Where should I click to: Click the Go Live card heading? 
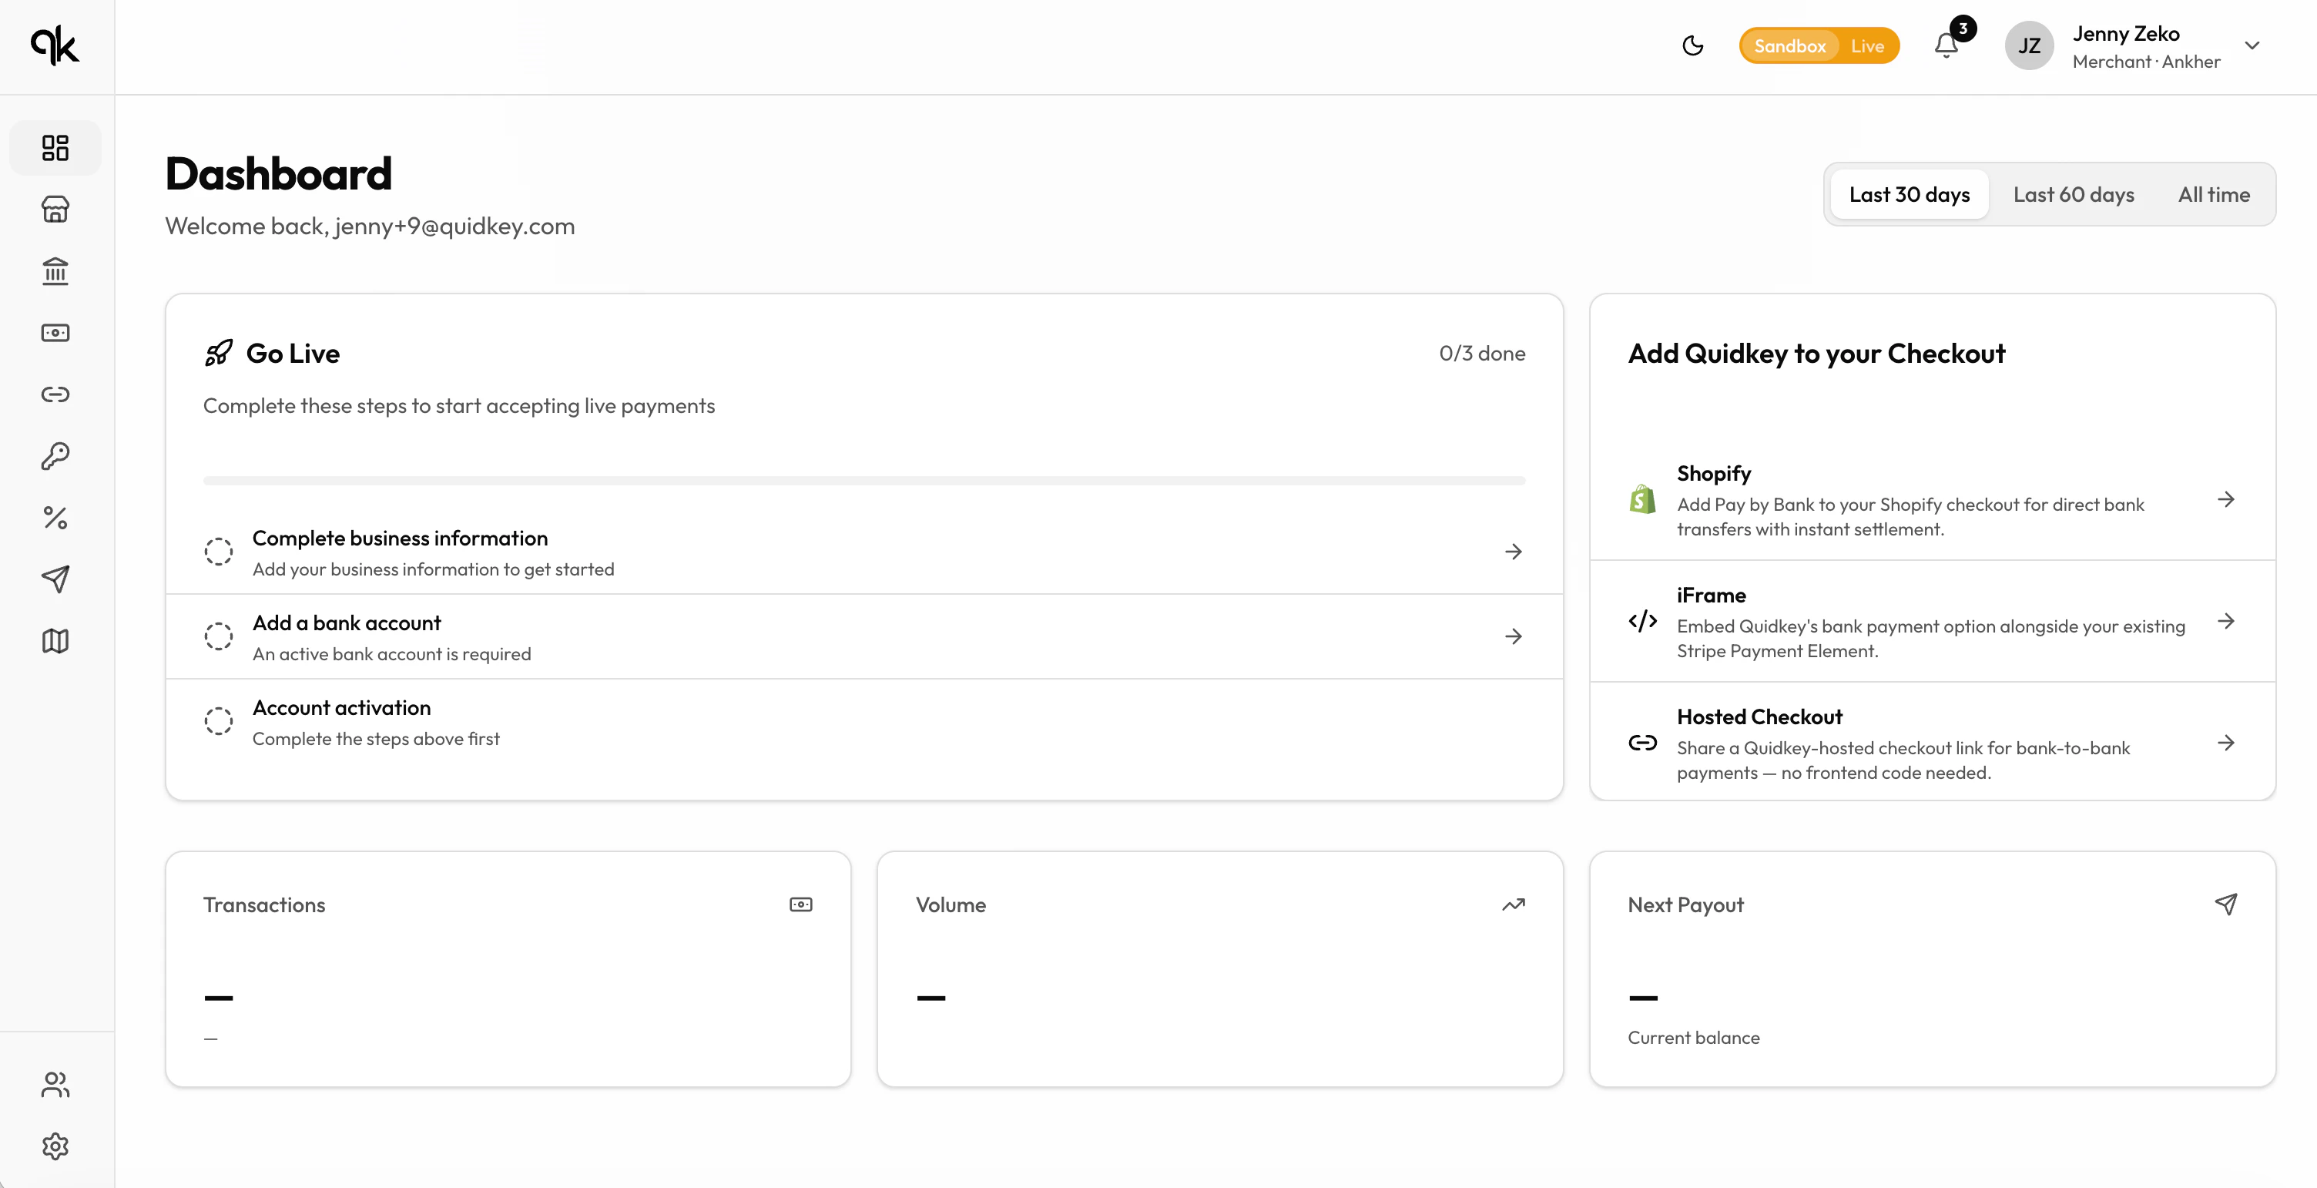293,354
